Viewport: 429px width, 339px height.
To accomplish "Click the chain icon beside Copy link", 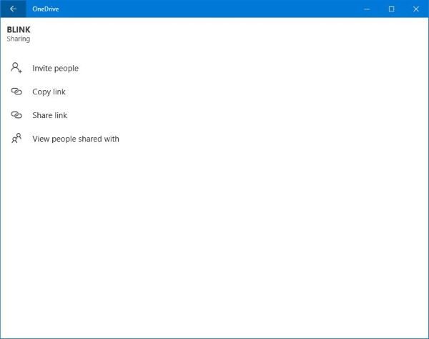I will pos(16,92).
